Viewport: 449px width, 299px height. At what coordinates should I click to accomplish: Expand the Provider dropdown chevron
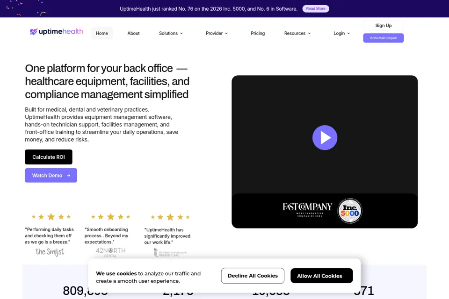coord(226,34)
